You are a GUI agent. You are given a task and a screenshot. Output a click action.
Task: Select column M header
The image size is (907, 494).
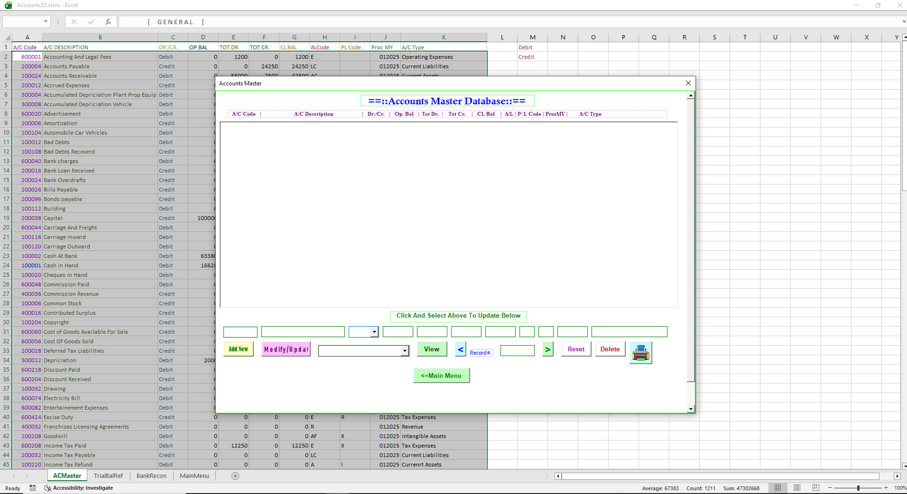click(x=532, y=37)
